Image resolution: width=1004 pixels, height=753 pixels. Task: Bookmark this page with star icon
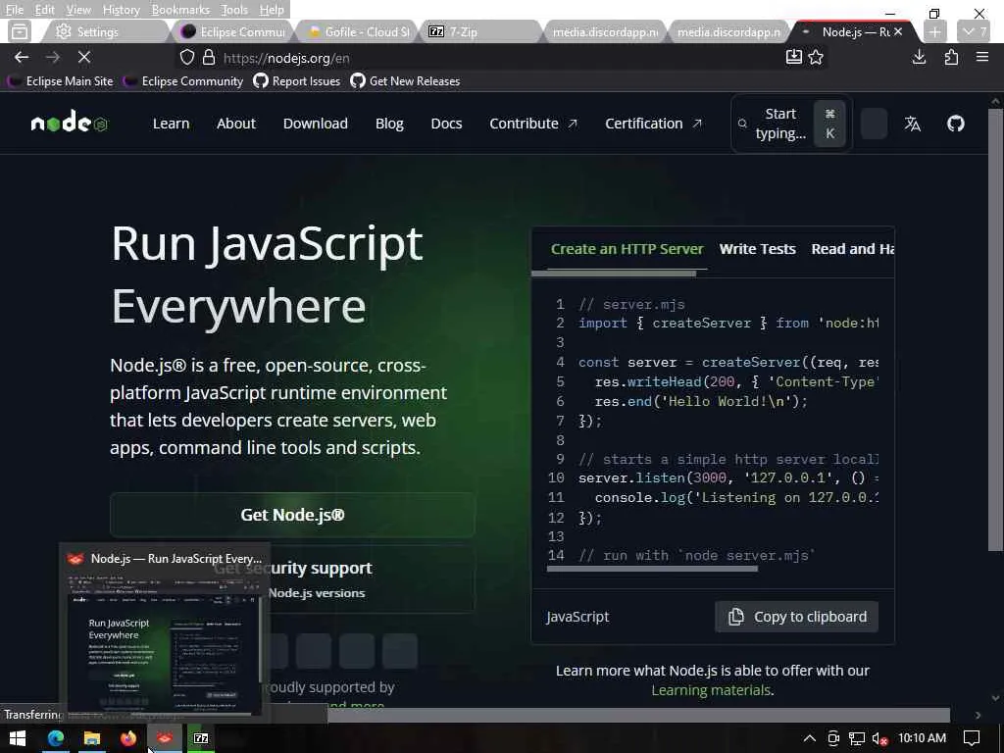816,58
